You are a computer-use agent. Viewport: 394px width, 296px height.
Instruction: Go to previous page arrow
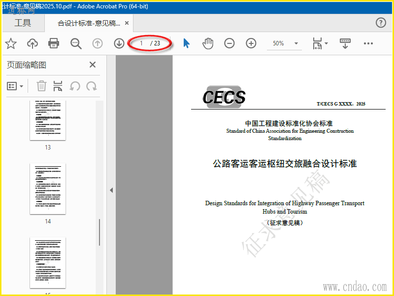point(98,43)
